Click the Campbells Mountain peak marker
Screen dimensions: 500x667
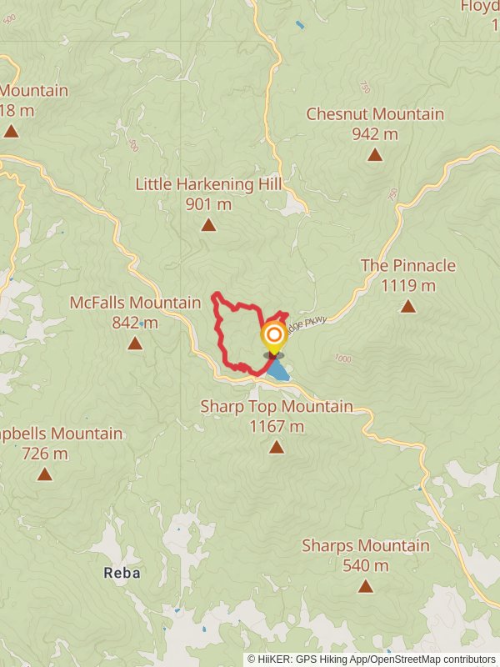point(45,474)
